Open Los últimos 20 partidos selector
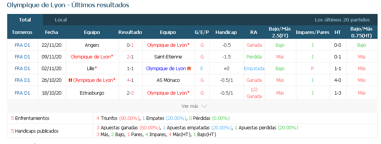 342,20
